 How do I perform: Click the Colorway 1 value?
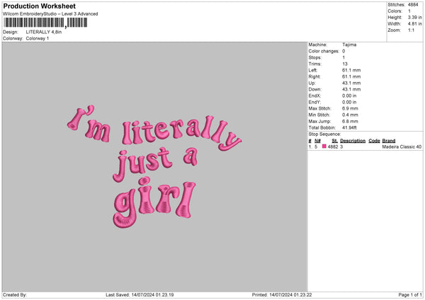38,38
